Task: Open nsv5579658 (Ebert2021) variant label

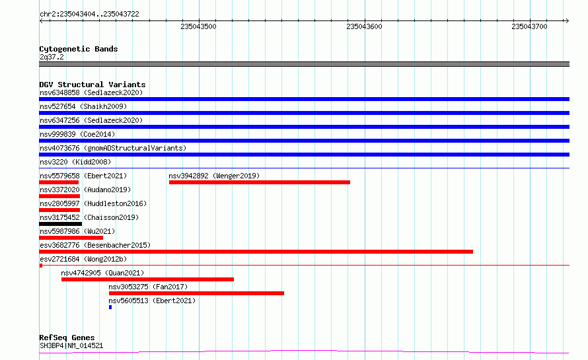Action: [x=83, y=176]
